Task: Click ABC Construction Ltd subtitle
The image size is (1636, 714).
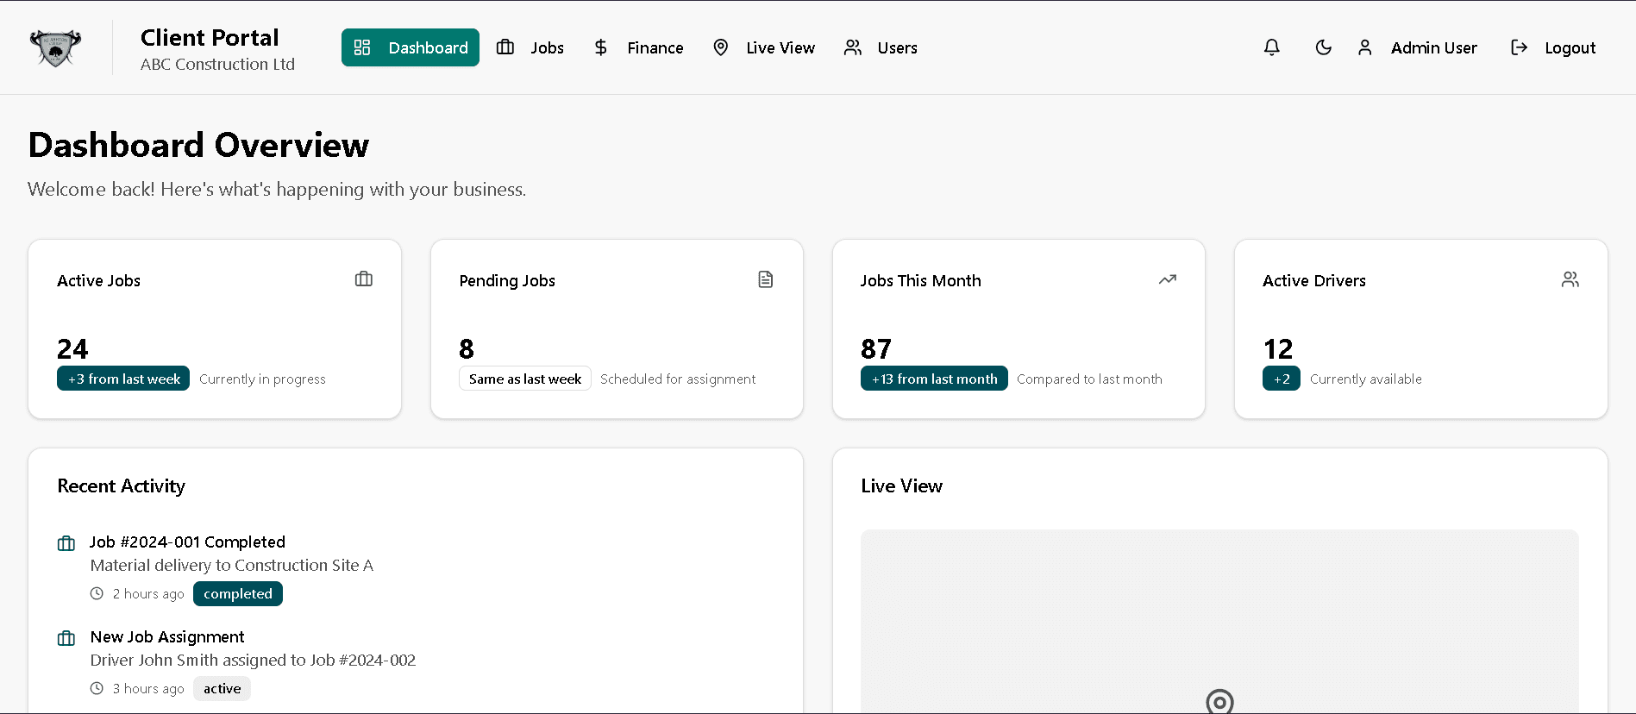Action: pyautogui.click(x=217, y=65)
